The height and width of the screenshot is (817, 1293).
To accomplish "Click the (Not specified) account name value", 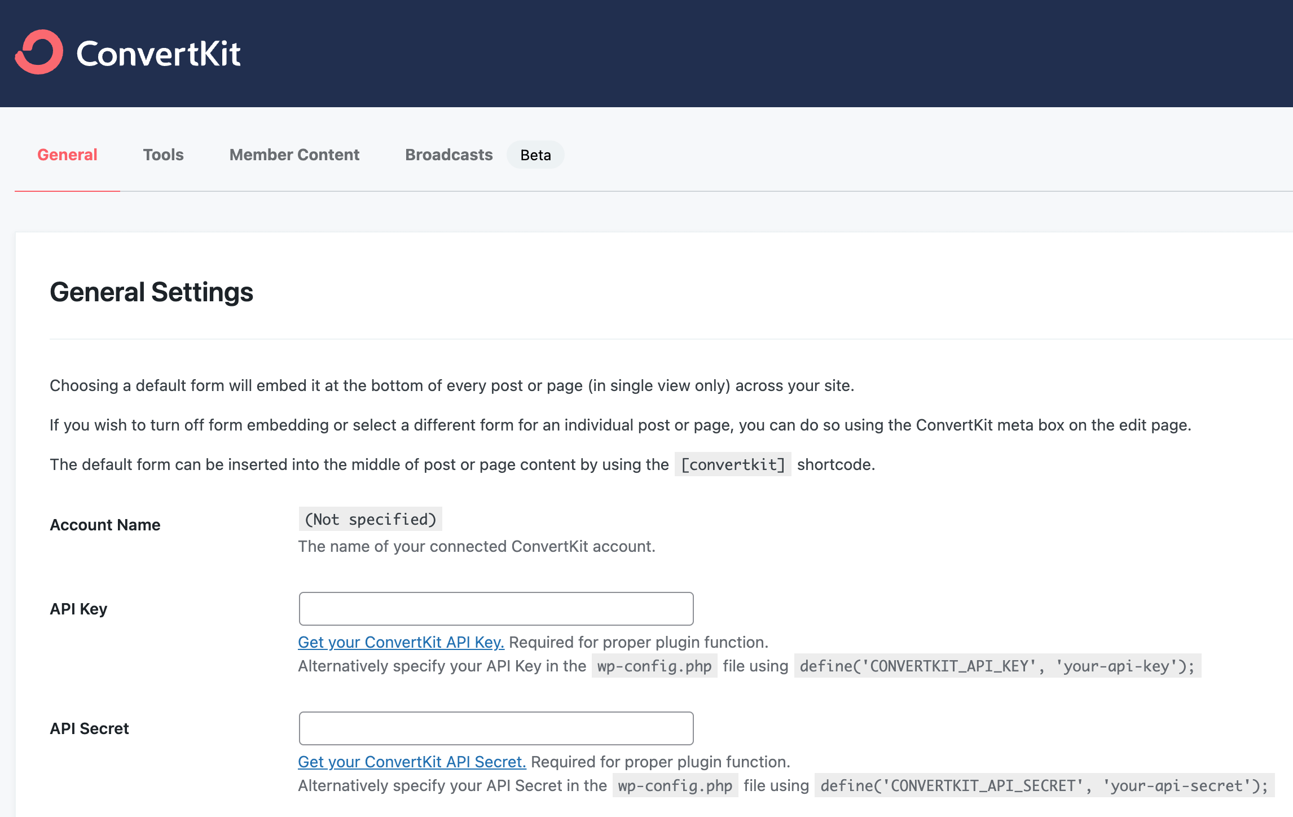I will [x=371, y=519].
